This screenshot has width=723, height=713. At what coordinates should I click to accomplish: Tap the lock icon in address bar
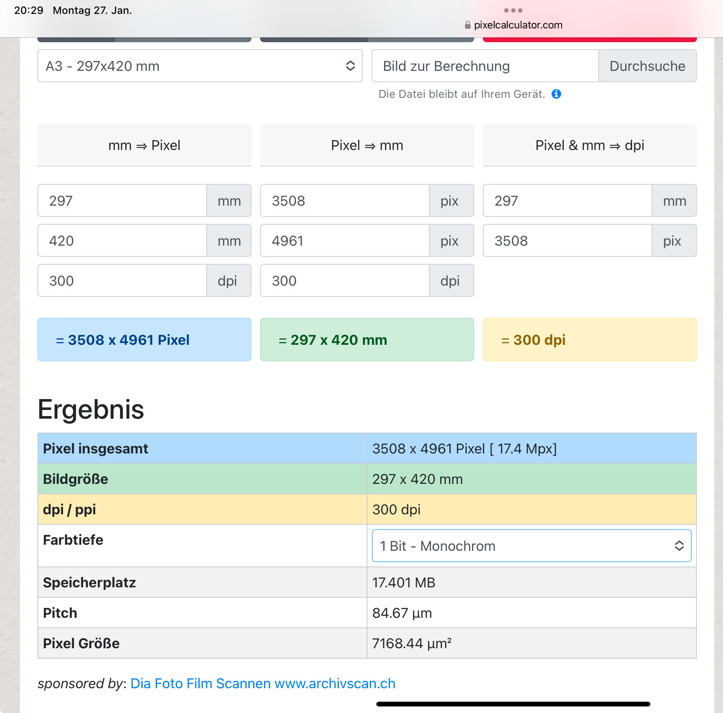(x=468, y=25)
